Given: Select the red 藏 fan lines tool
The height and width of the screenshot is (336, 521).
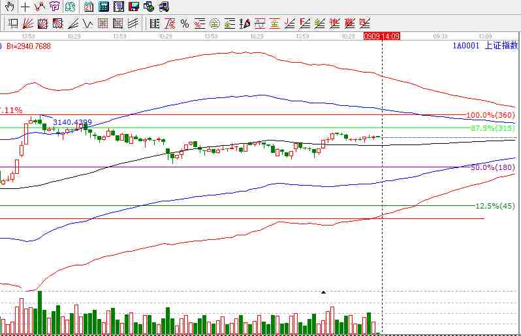Looking at the screenshot, I should 349,24.
